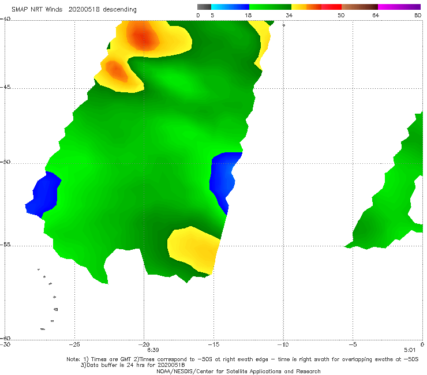Click the red segment of the color bar

click(331, 7)
